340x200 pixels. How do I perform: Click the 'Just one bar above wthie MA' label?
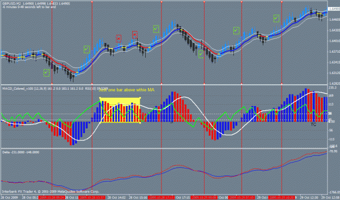tap(126, 90)
